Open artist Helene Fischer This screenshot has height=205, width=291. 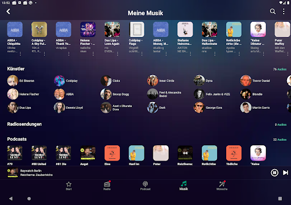click(x=23, y=94)
